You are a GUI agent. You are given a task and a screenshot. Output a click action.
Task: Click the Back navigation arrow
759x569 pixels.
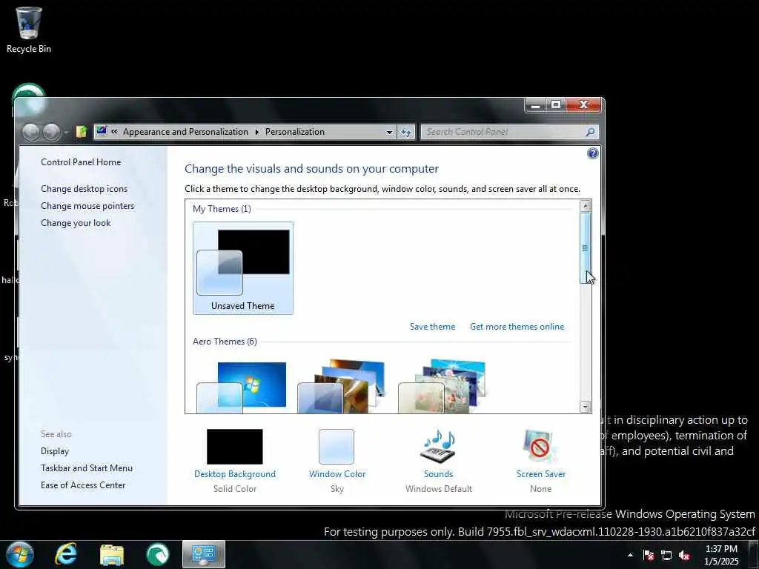click(x=31, y=132)
